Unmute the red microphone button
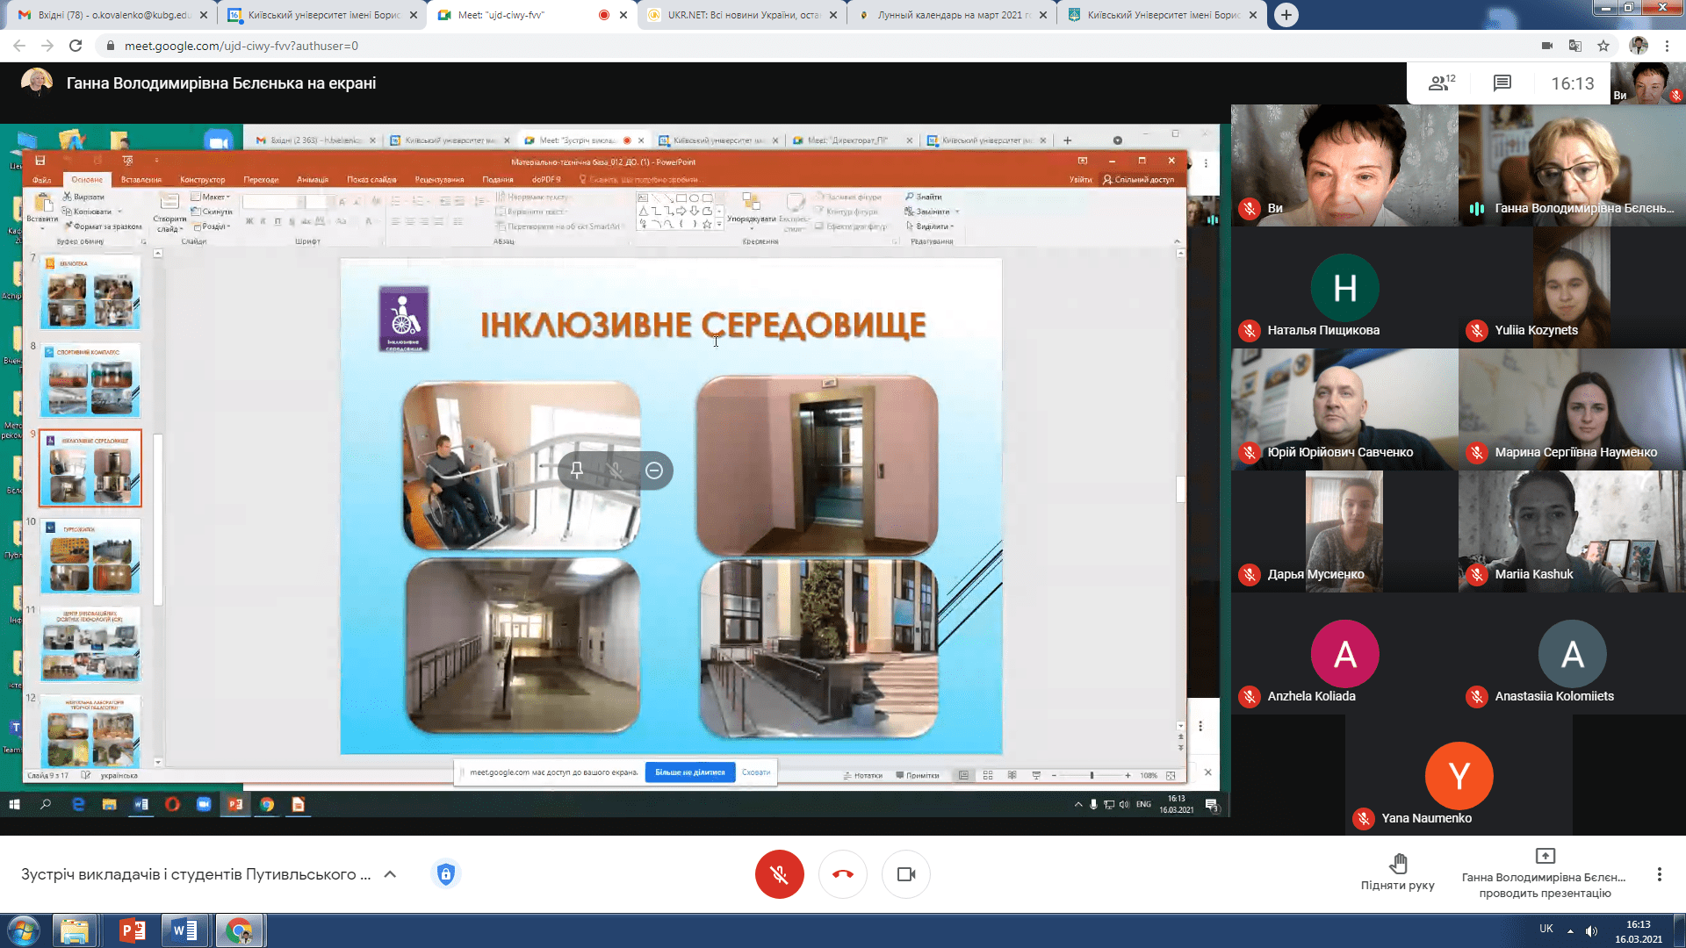The width and height of the screenshot is (1686, 948). (x=779, y=874)
